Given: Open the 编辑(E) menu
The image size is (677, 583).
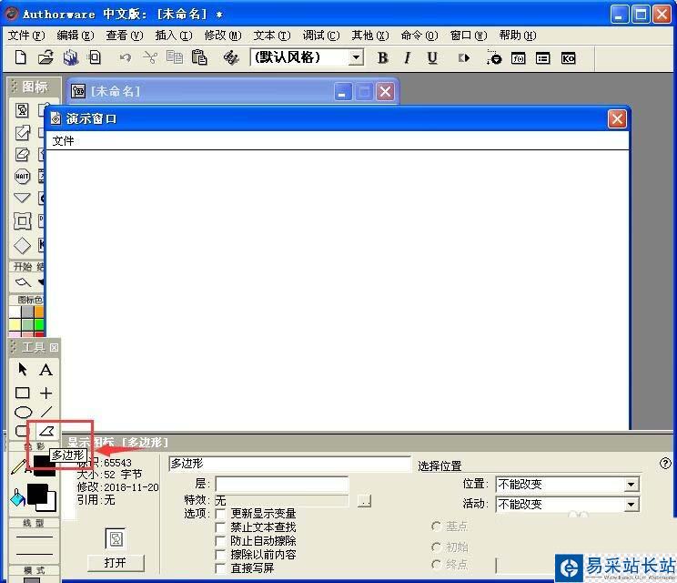Looking at the screenshot, I should [76, 36].
